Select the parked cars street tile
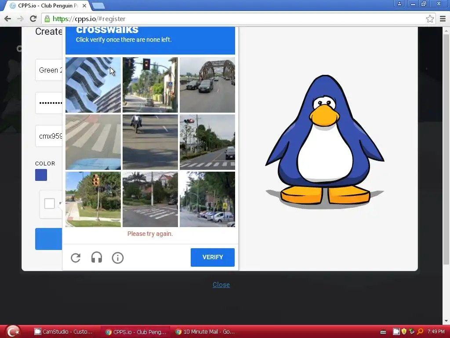The image size is (450, 338). pyautogui.click(x=207, y=199)
